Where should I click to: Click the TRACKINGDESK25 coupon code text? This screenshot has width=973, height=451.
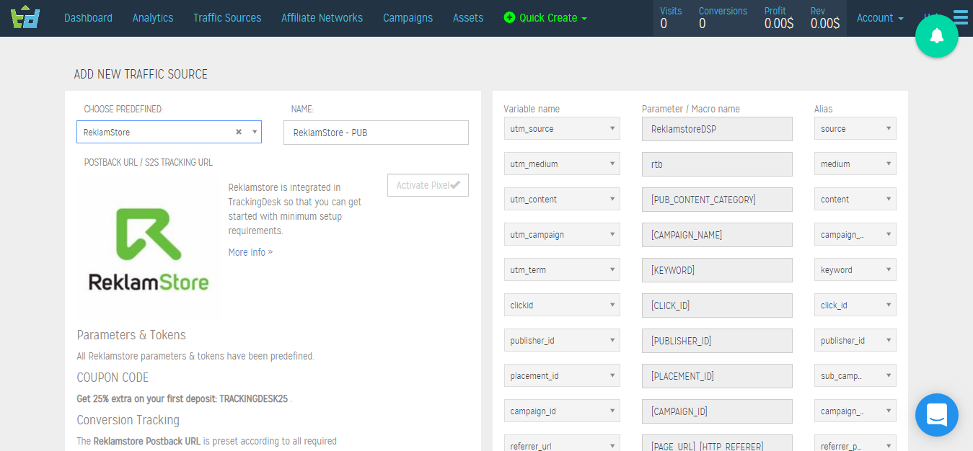pyautogui.click(x=253, y=398)
